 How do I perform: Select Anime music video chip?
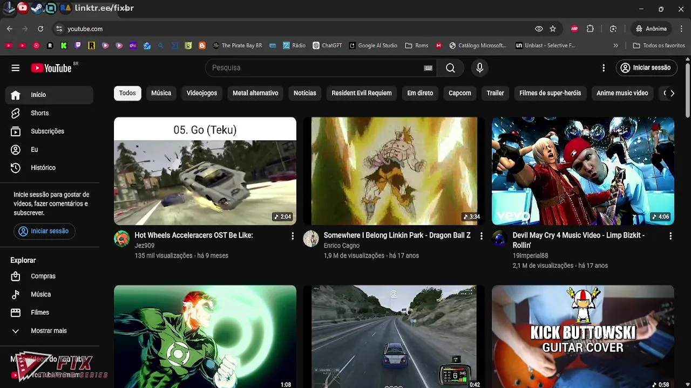click(622, 93)
